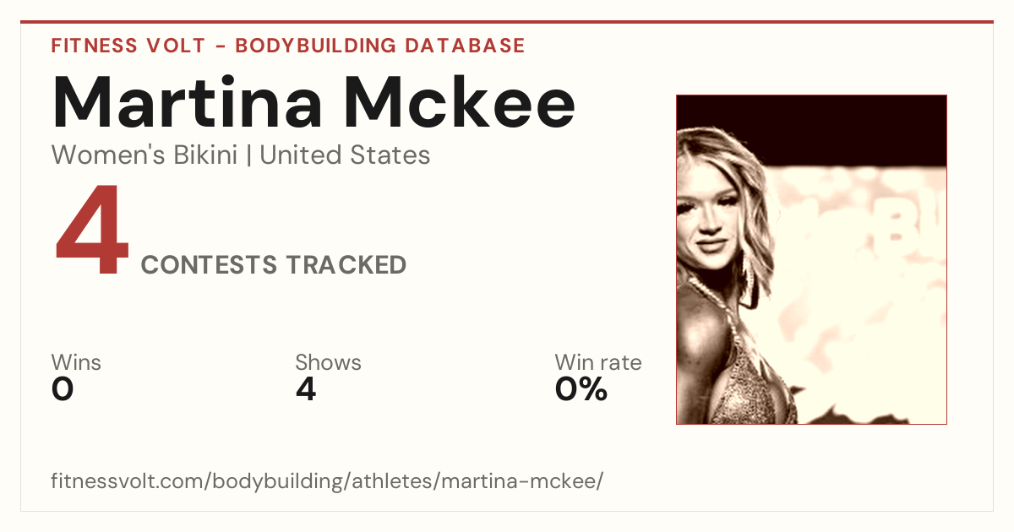Click the Wins value 0
The width and height of the screenshot is (1014, 532).
pyautogui.click(x=63, y=389)
